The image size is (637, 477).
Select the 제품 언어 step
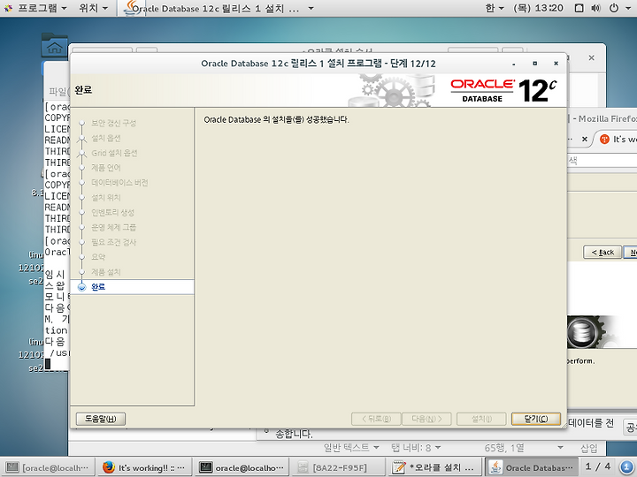click(x=106, y=168)
